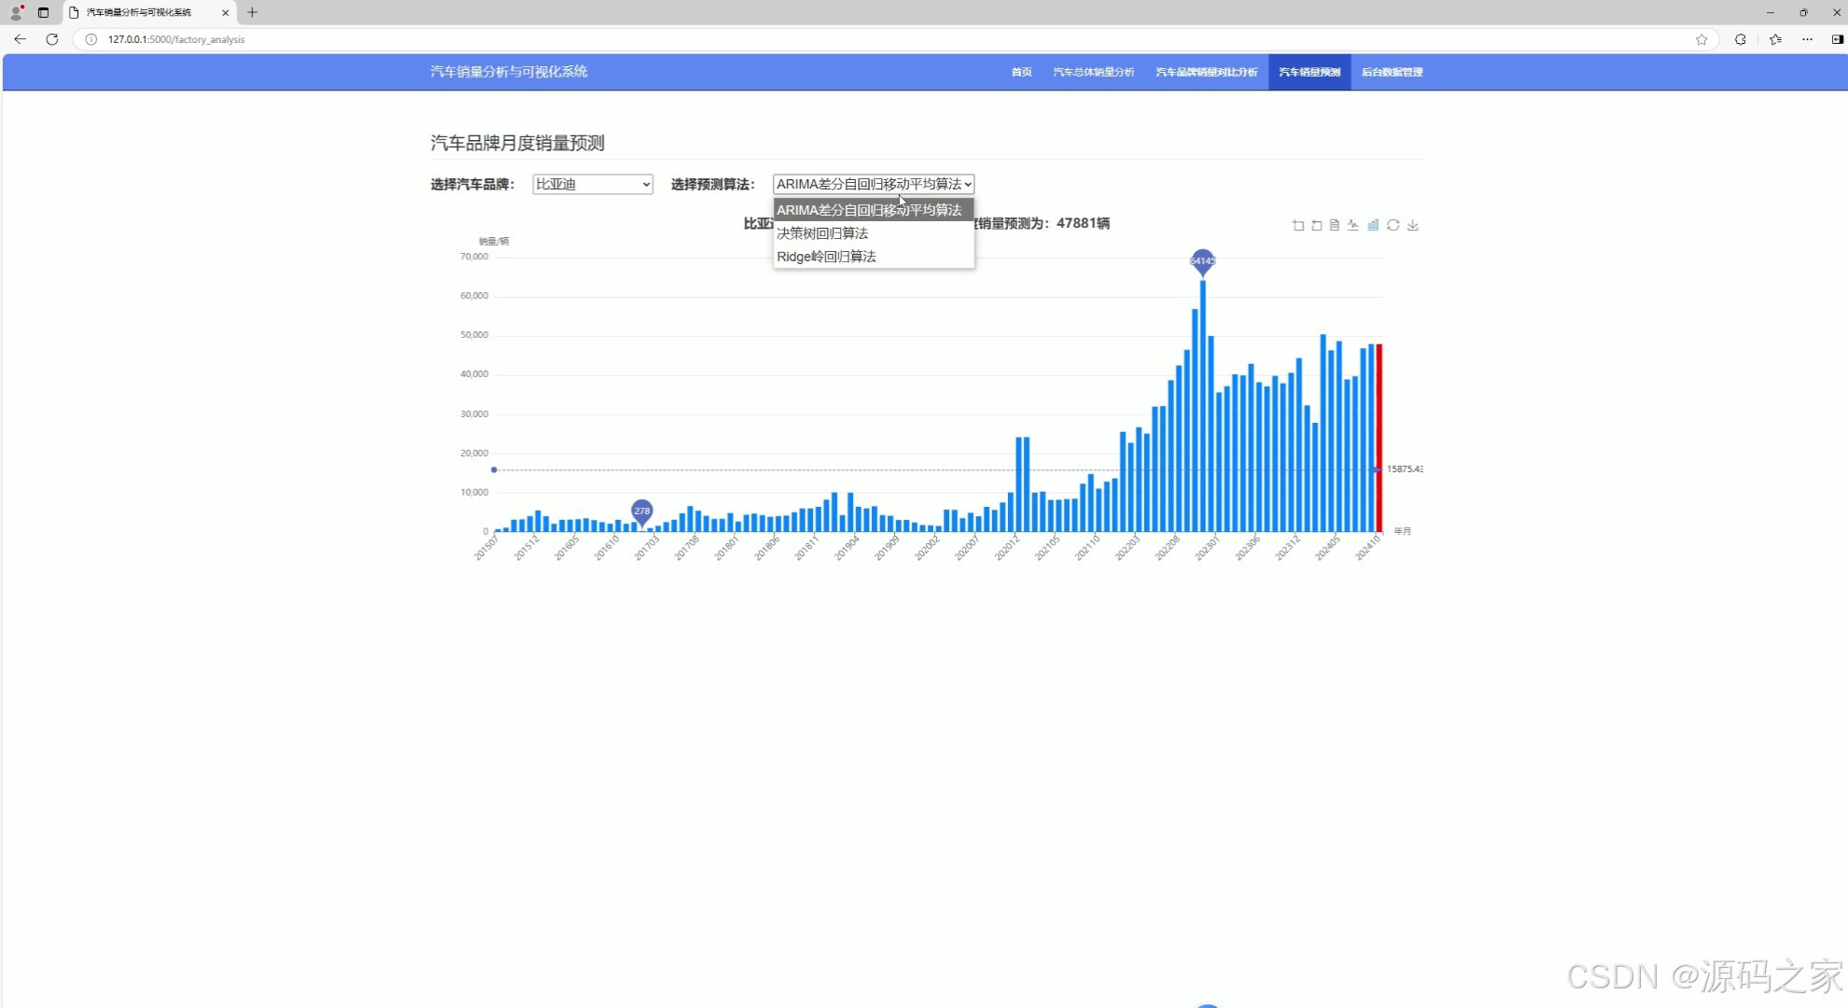The height and width of the screenshot is (1008, 1848).
Task: Choose 决策树回归算法 from the list
Action: click(x=822, y=233)
